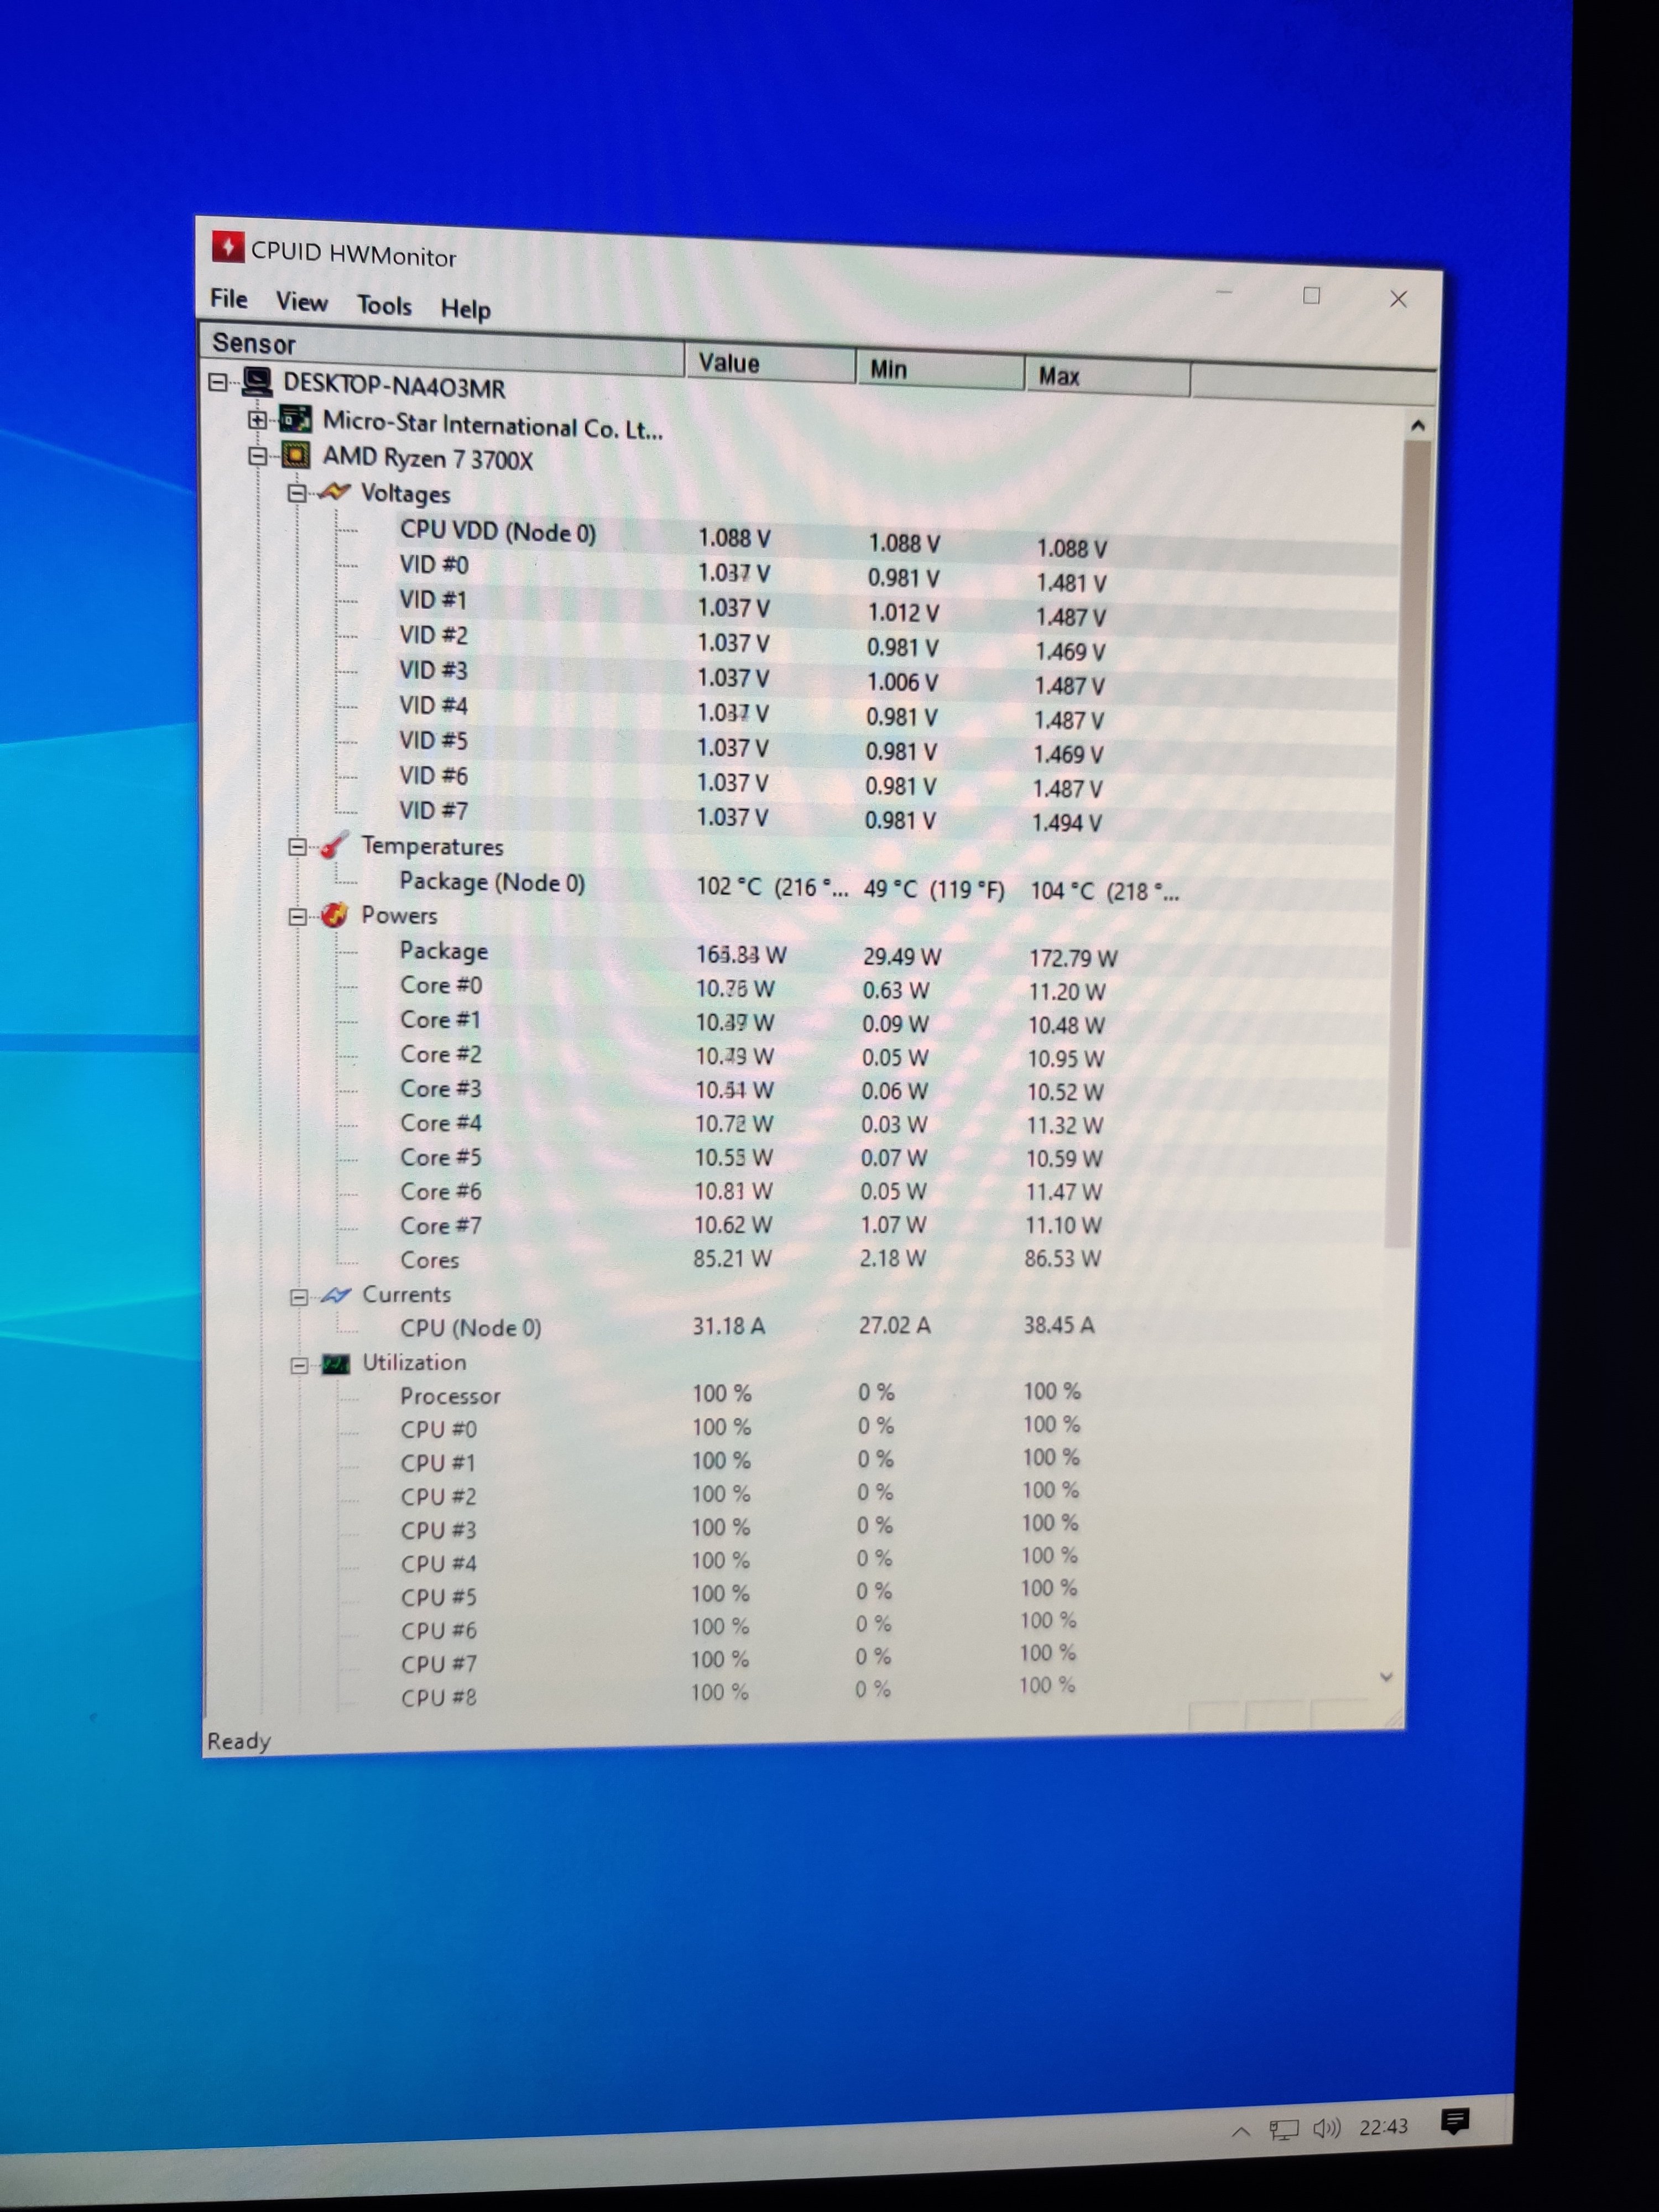Open the File menu
1659x2212 pixels.
229,299
